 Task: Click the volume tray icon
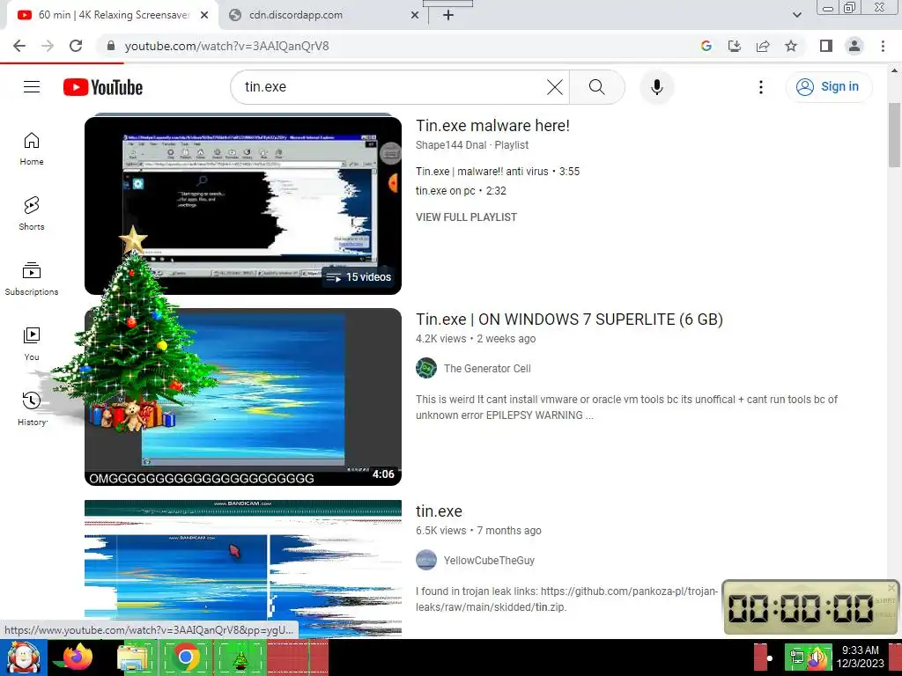pos(816,658)
